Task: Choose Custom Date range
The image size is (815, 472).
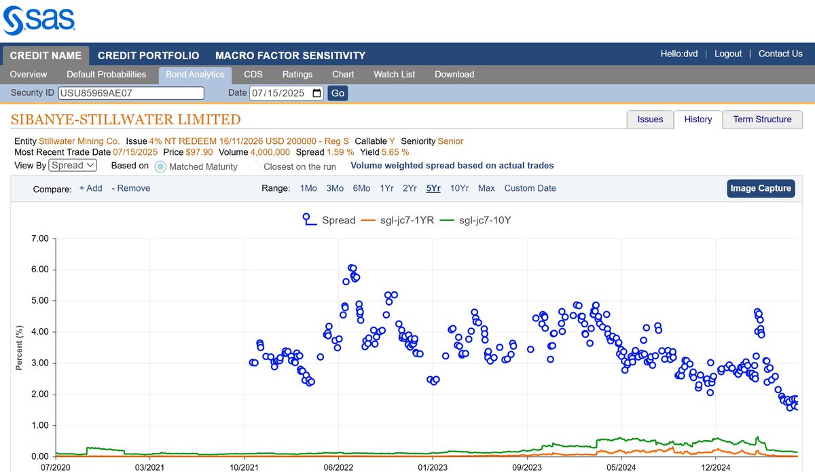Action: coord(530,188)
